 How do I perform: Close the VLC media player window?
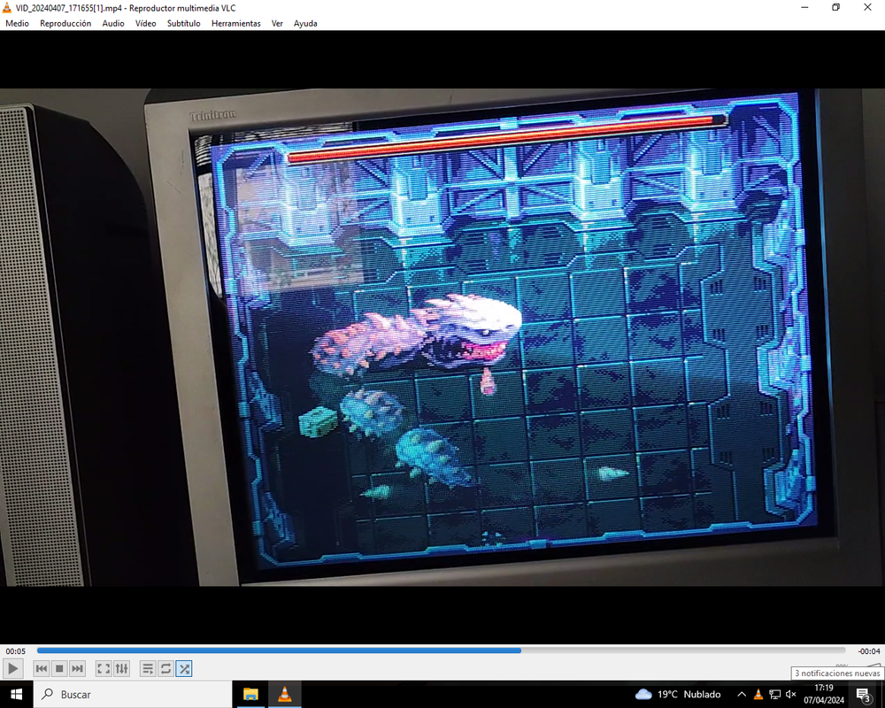point(867,7)
